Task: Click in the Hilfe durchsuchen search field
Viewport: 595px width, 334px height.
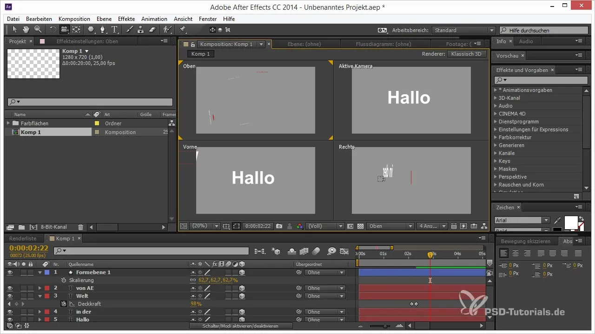Action: tap(542, 30)
